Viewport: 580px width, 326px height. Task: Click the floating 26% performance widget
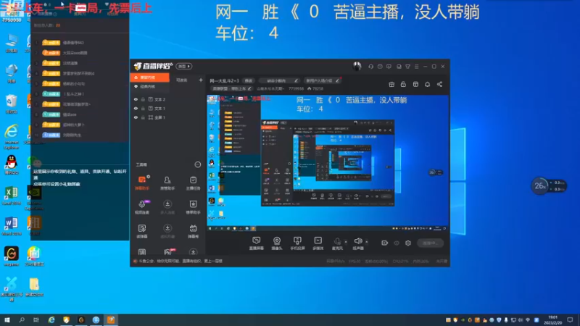[549, 186]
